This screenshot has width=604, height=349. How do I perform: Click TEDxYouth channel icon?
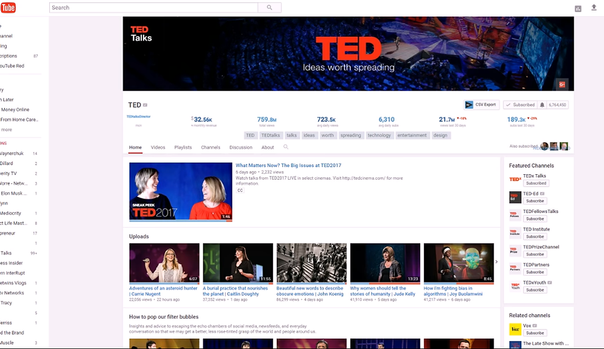click(x=515, y=286)
